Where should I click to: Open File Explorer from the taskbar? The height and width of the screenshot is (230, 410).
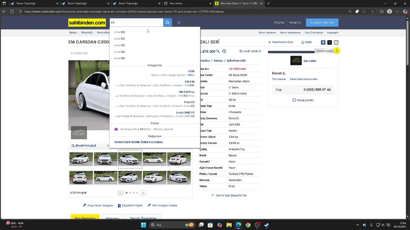[x=229, y=225]
